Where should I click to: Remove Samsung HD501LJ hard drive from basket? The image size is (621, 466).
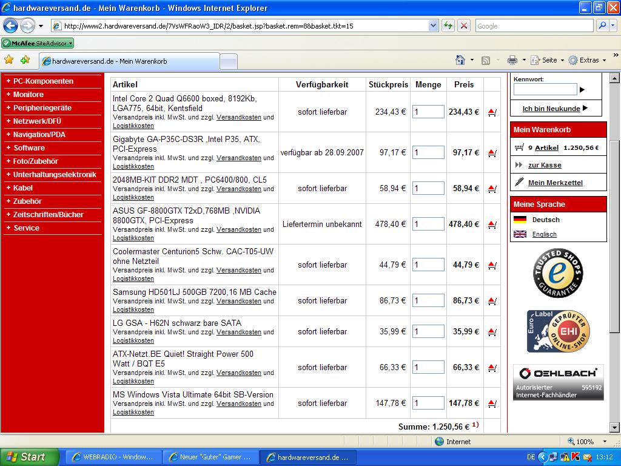(492, 301)
